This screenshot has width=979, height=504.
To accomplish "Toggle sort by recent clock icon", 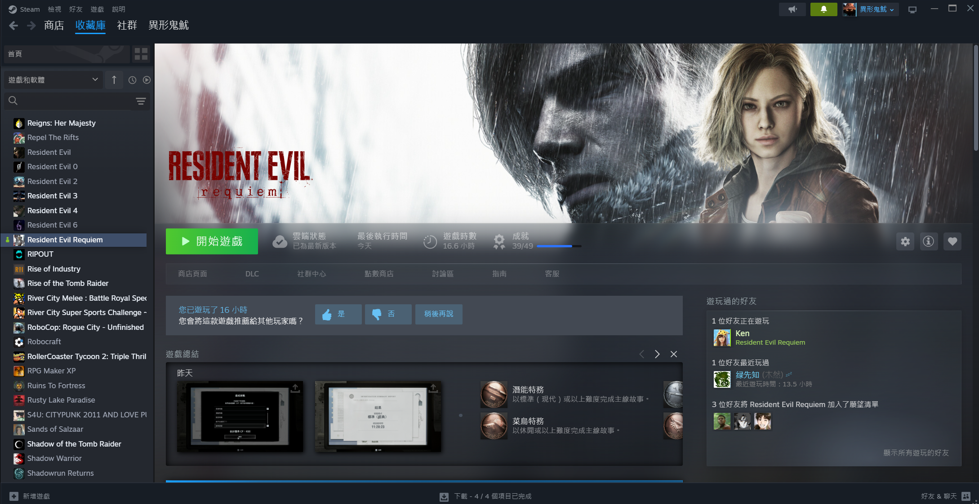I will (x=132, y=80).
